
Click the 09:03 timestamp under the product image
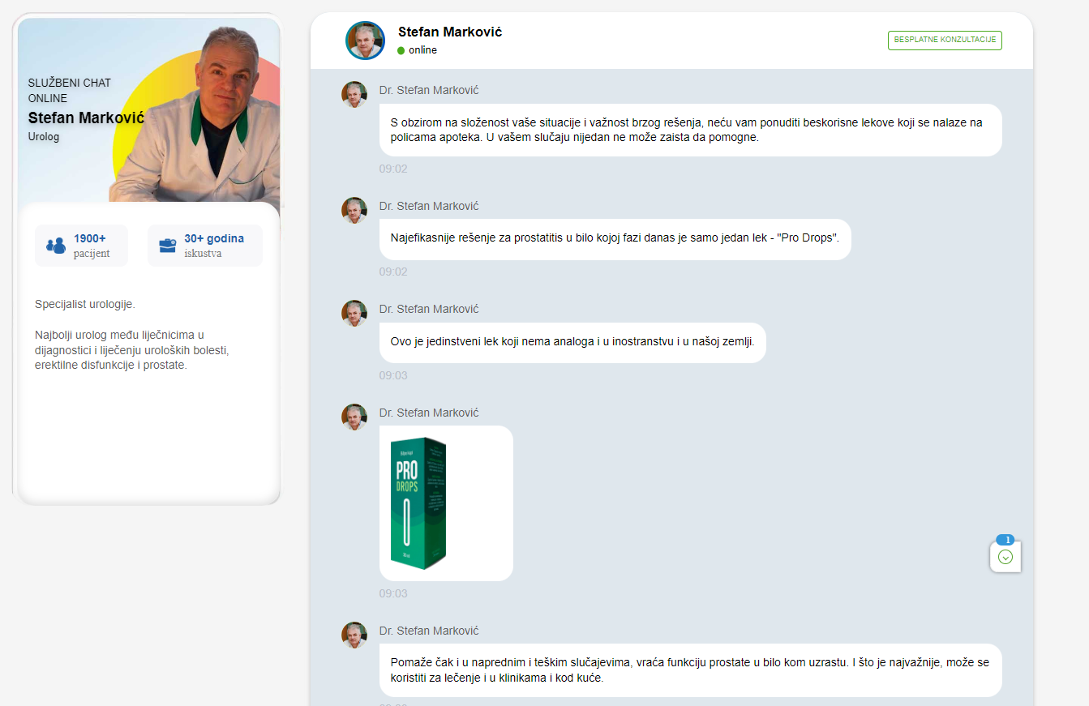[393, 594]
